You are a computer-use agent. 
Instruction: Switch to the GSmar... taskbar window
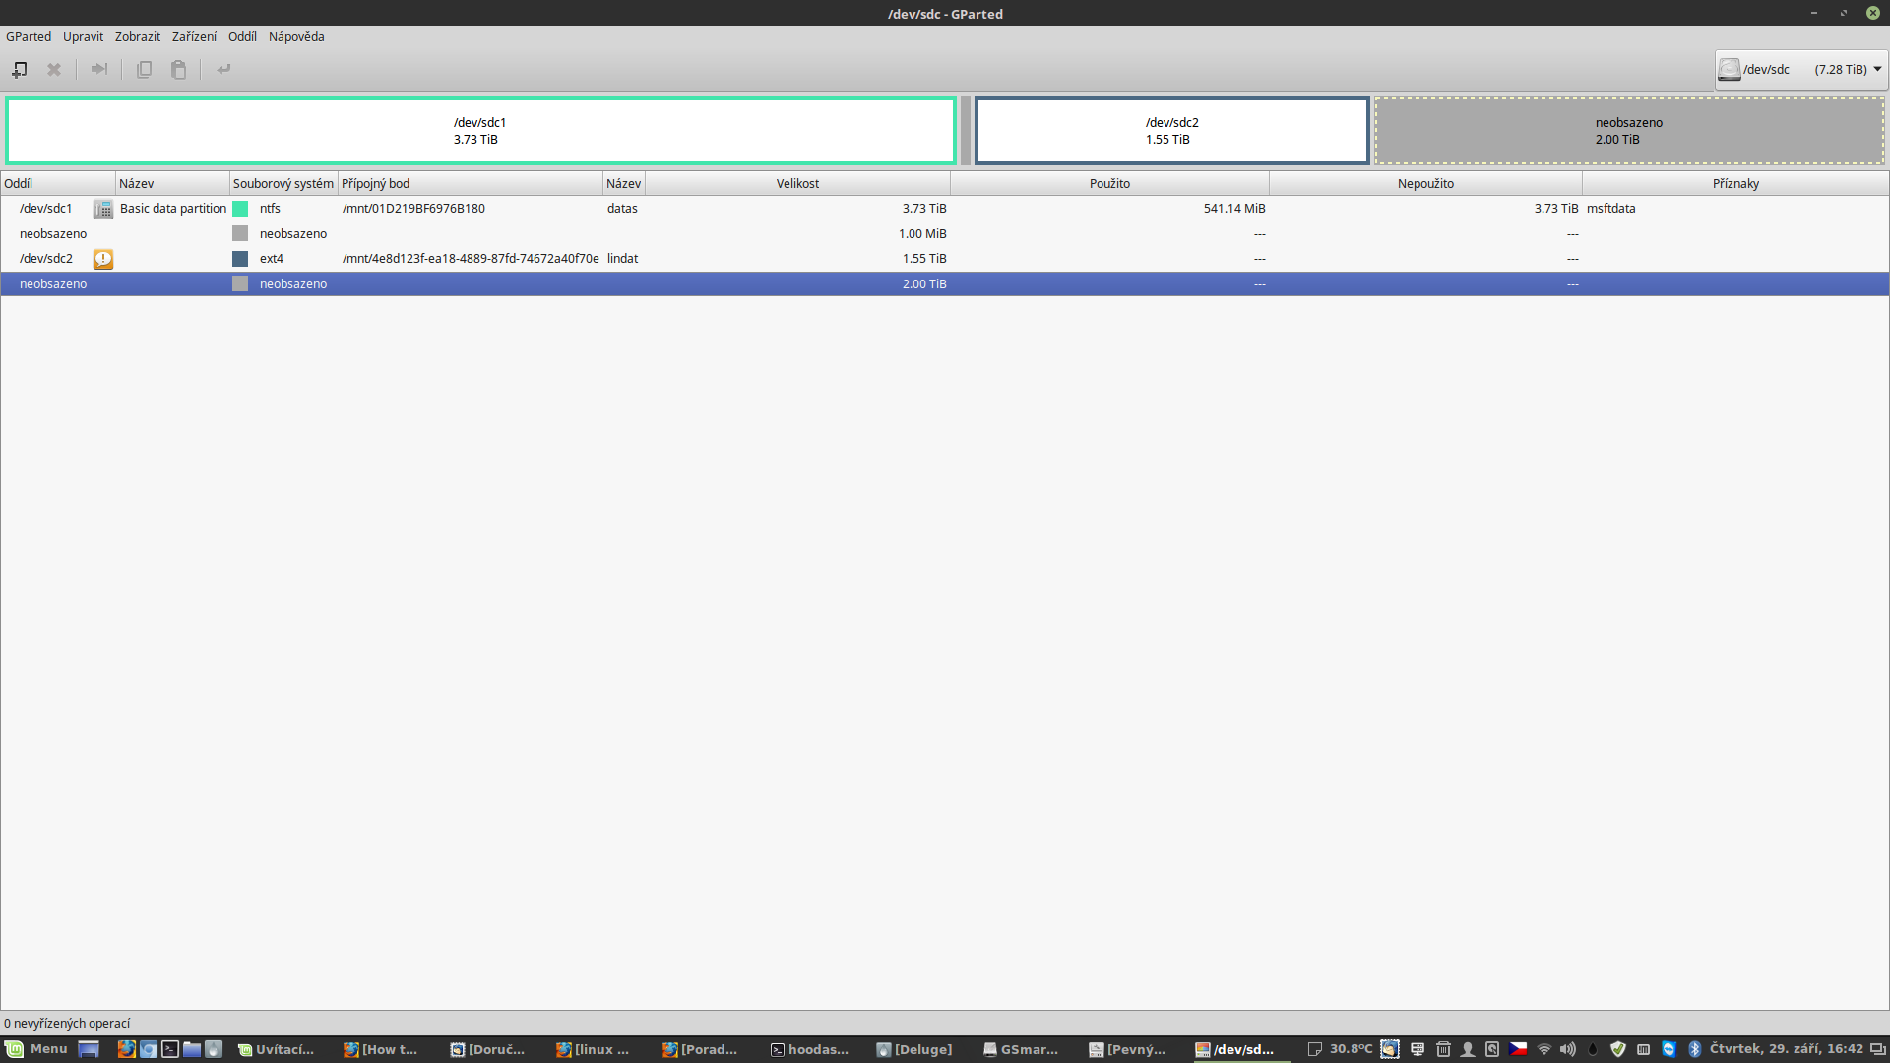click(x=1022, y=1049)
